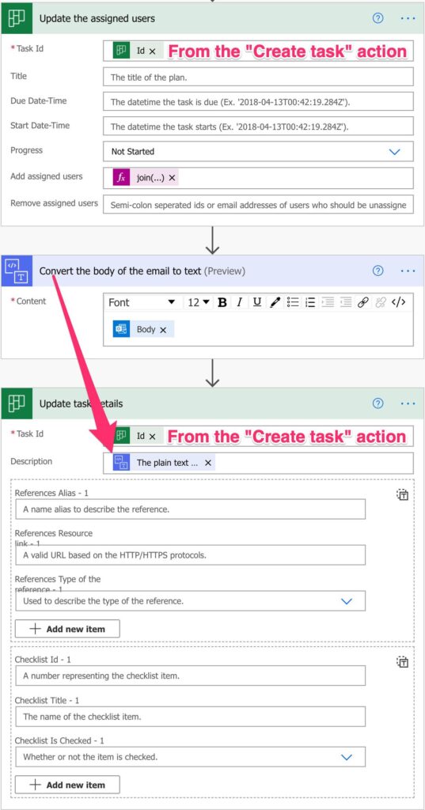Open ellipsis menu of Convert the body action
The height and width of the screenshot is (810, 425).
click(408, 271)
